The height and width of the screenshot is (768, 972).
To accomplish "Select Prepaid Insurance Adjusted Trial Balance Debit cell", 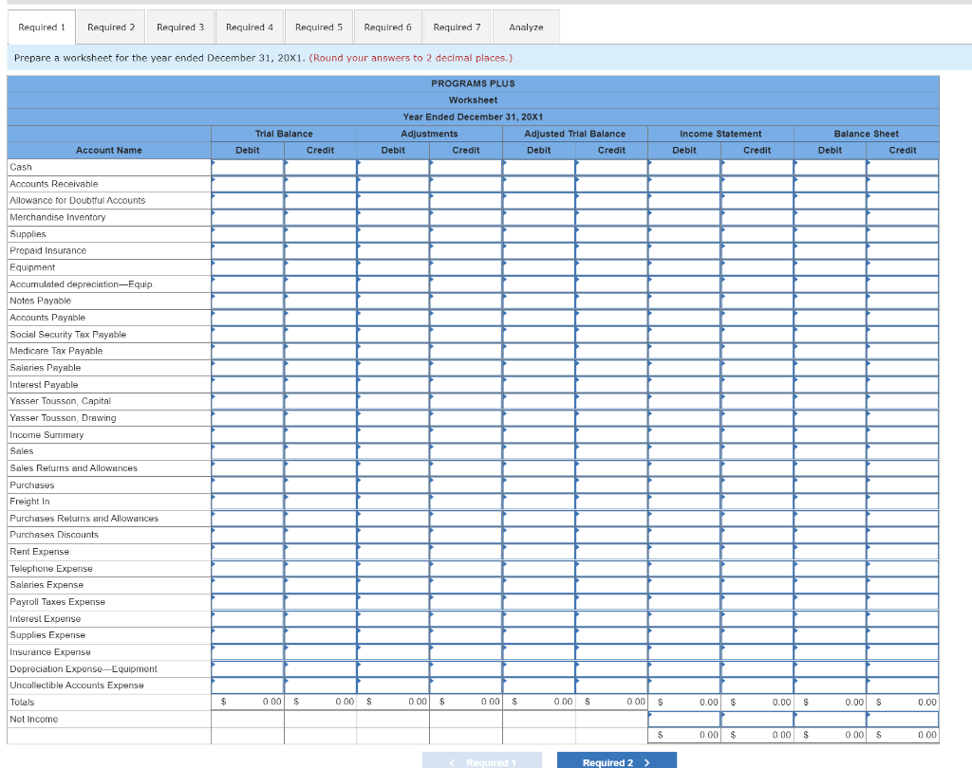I will pos(539,251).
